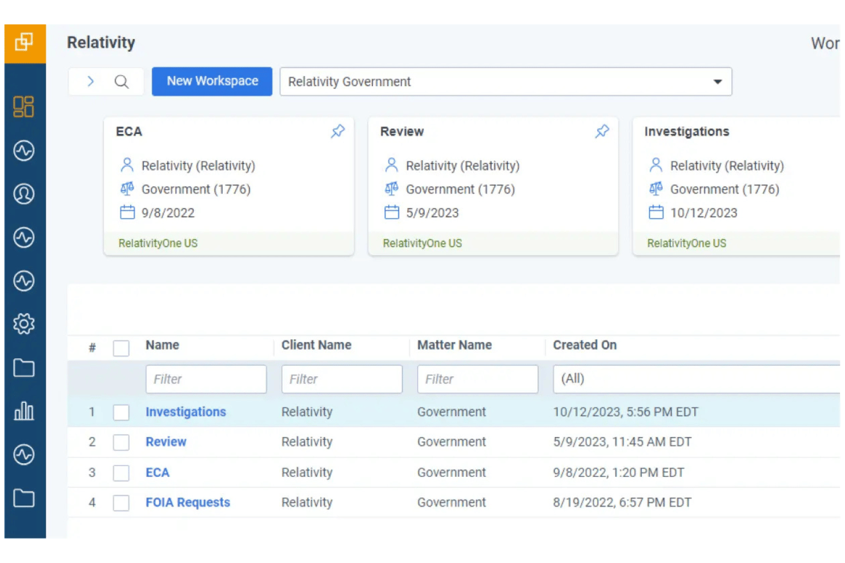
Task: Click the cell "8/19/2022, 6:57 PM EDT"
Action: tap(622, 503)
